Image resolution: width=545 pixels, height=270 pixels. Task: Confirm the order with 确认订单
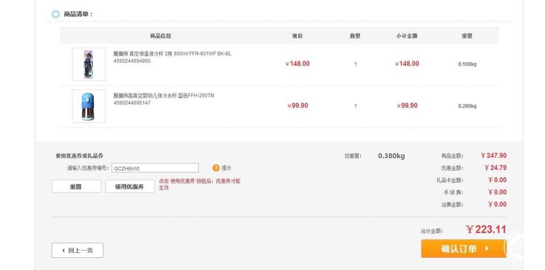click(464, 249)
